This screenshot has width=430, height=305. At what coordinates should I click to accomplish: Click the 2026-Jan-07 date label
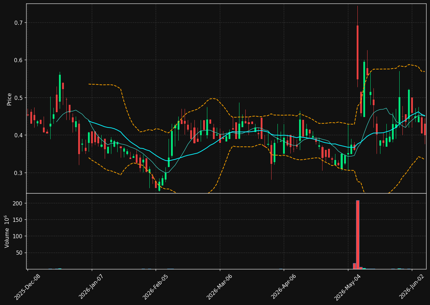(x=91, y=287)
